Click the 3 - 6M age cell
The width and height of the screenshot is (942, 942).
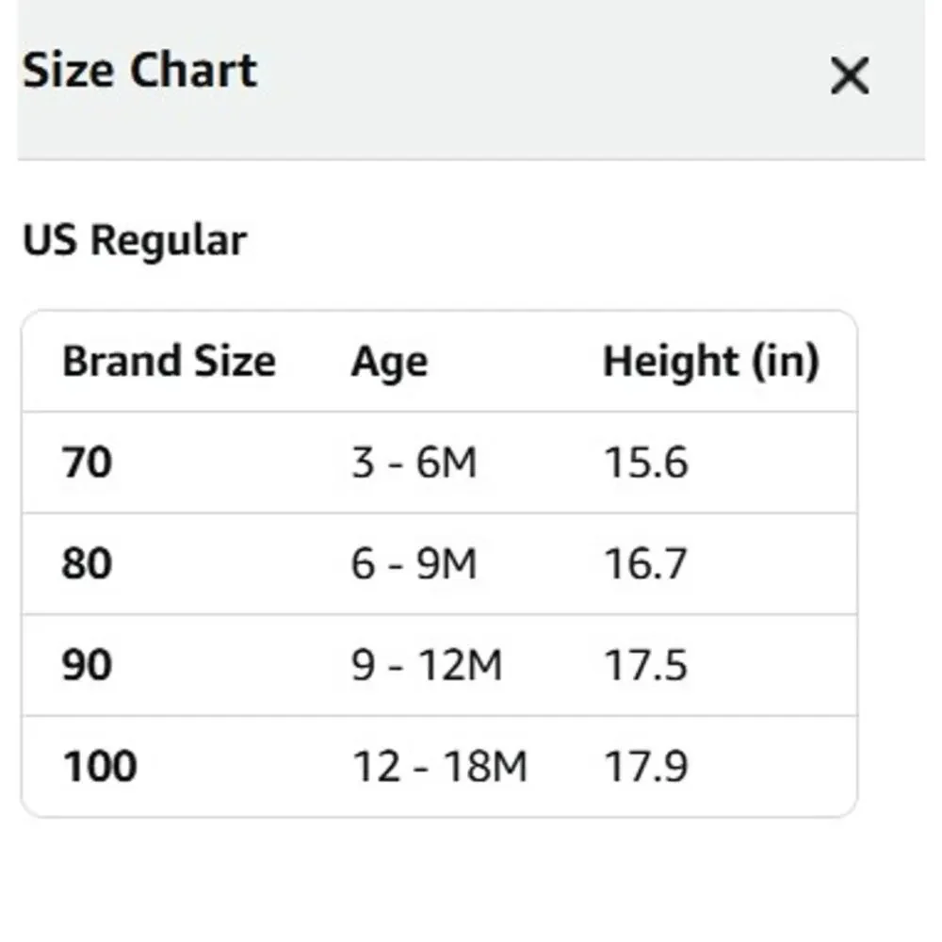[x=414, y=463]
